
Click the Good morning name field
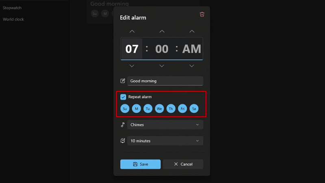point(165,81)
